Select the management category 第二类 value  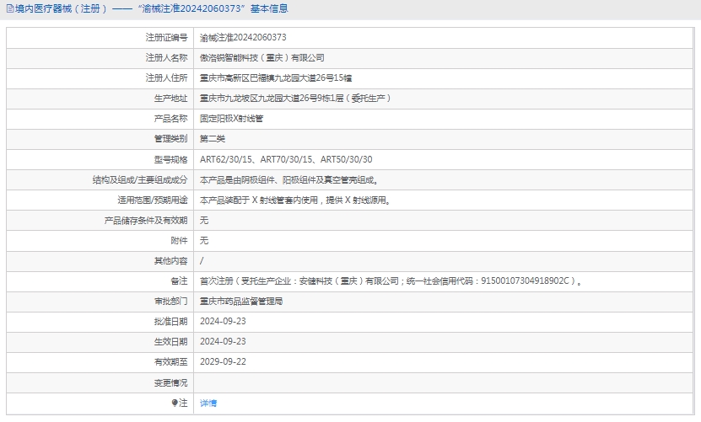[x=213, y=139]
